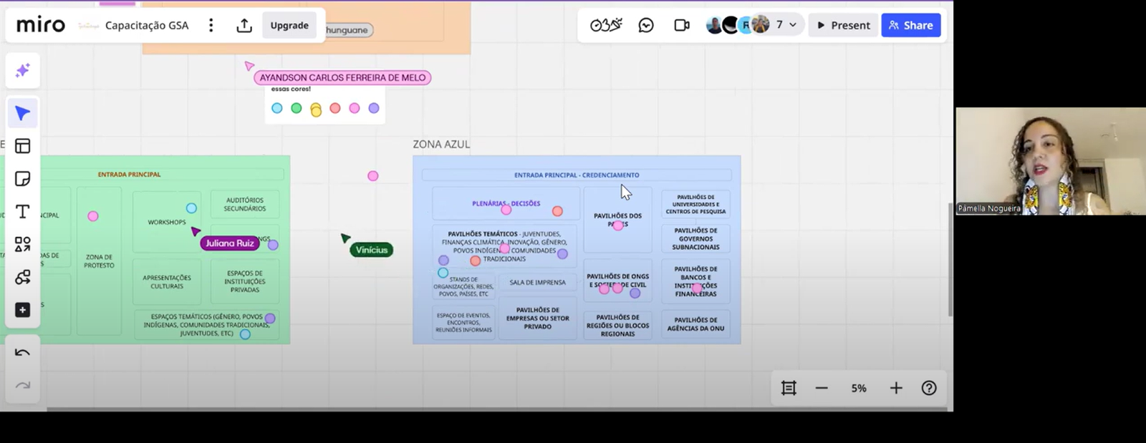Open the Miro AI sparkle tool
Image resolution: width=1146 pixels, height=443 pixels.
(x=23, y=70)
